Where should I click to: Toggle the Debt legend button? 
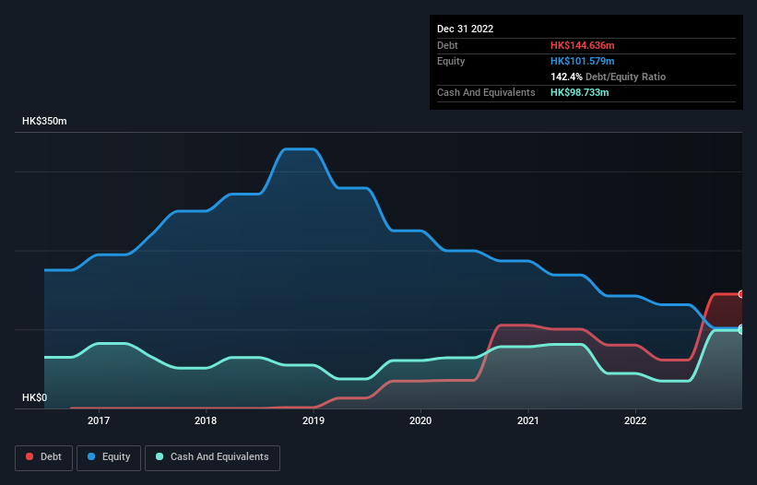pos(44,457)
